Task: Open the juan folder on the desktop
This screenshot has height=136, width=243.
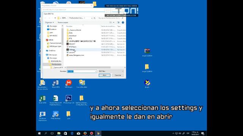Action: [x=68, y=115]
